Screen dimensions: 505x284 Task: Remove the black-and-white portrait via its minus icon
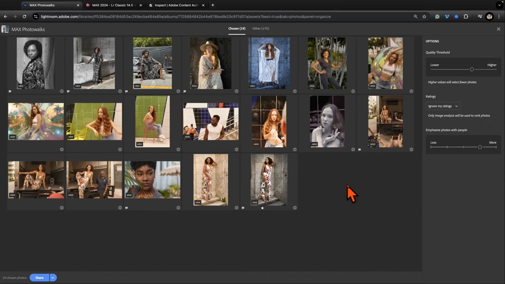tap(62, 91)
